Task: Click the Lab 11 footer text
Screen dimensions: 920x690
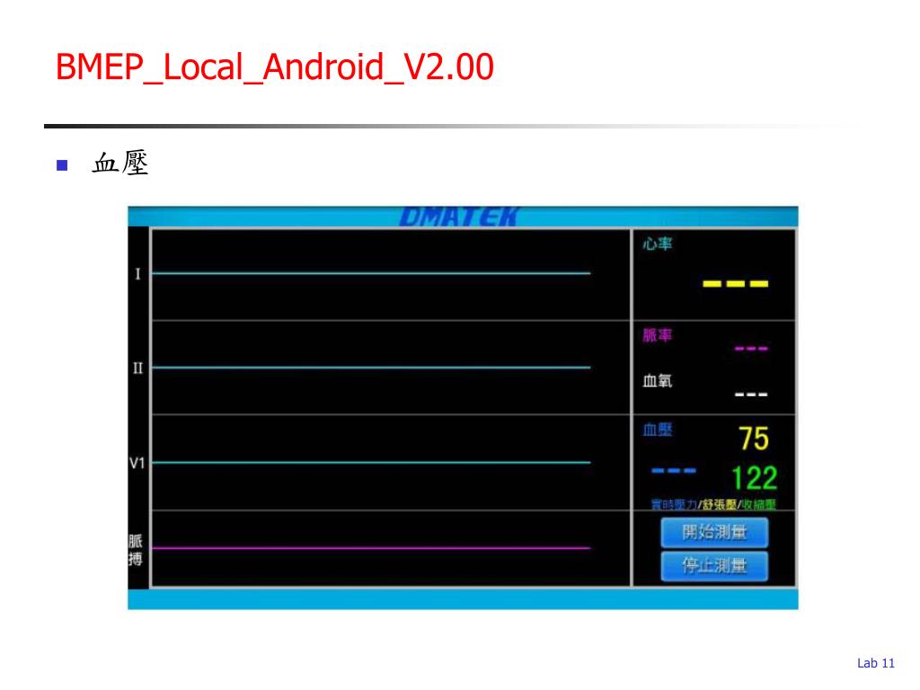Action: (x=875, y=663)
